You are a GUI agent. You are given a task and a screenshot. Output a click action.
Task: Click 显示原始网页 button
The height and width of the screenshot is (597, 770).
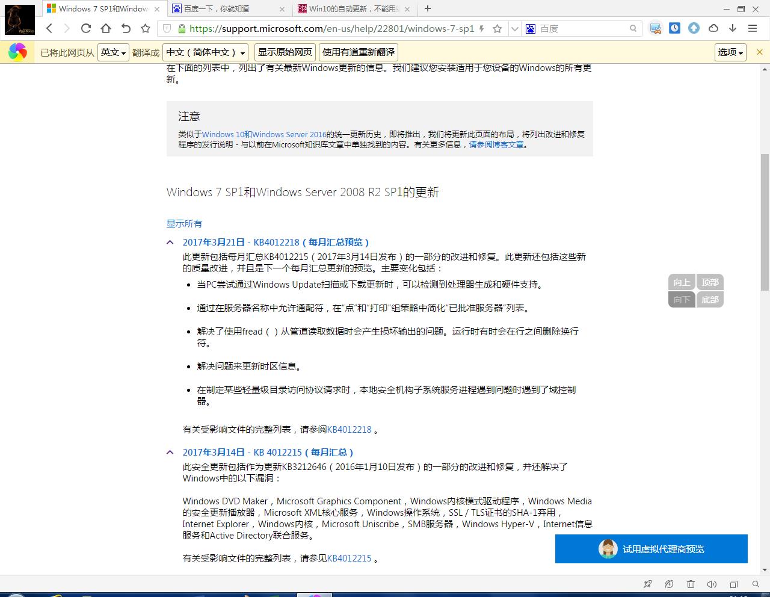pyautogui.click(x=285, y=52)
